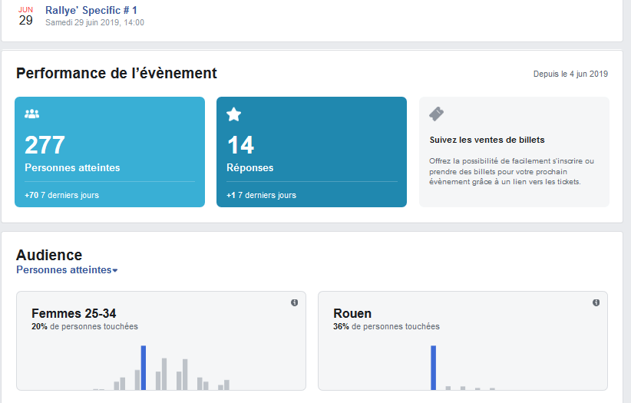Click the 14 Réponses card
631x403 pixels.
click(x=311, y=152)
